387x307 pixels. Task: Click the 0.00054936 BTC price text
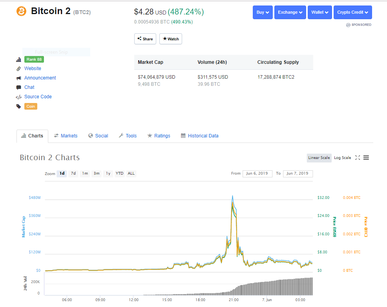(152, 22)
